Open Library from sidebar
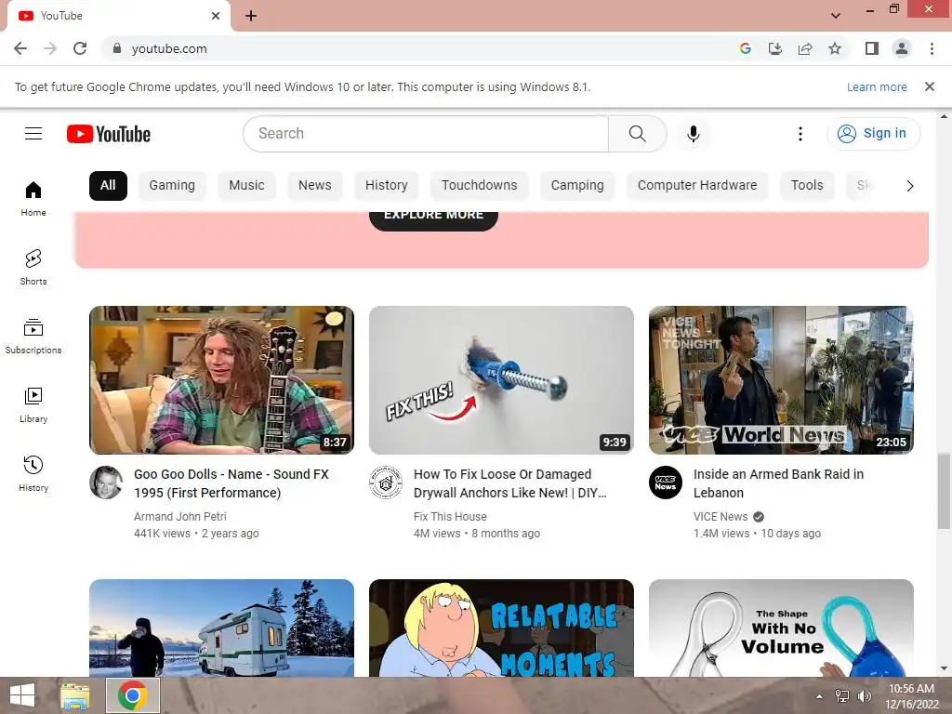 (33, 404)
